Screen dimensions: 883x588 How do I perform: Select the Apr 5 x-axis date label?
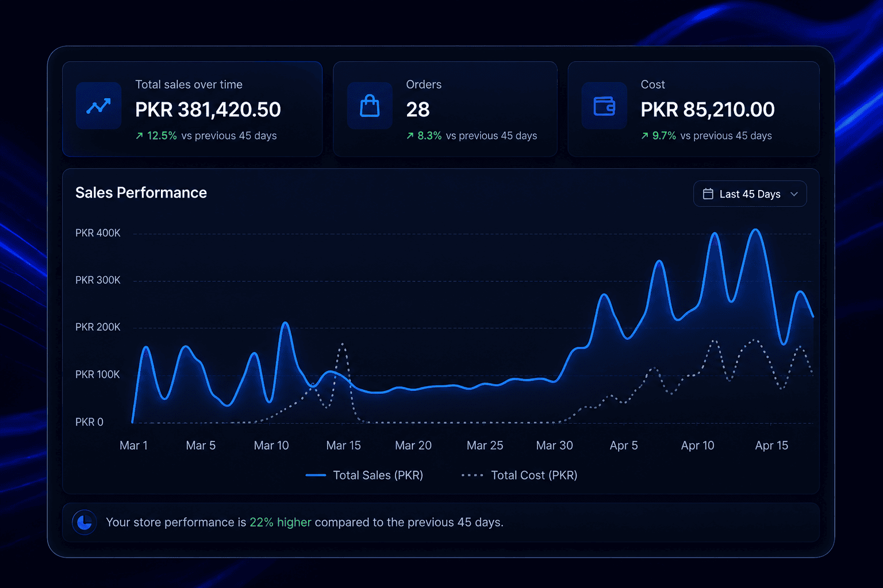[624, 446]
